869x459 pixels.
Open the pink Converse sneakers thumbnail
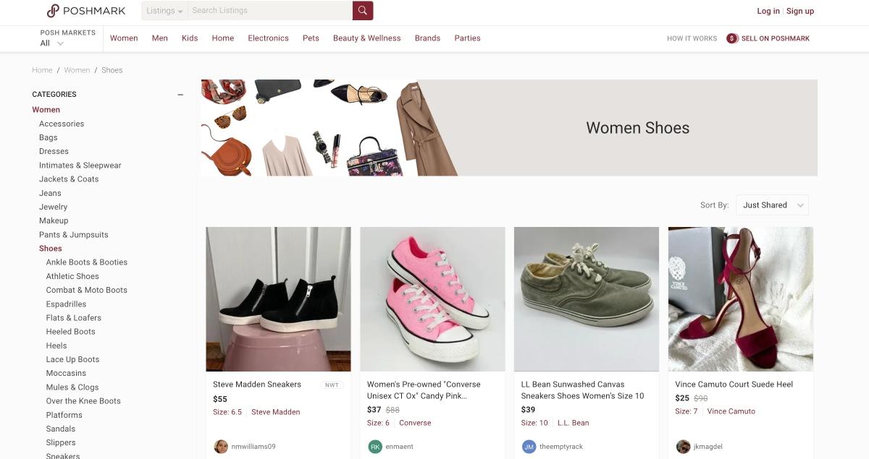(432, 299)
